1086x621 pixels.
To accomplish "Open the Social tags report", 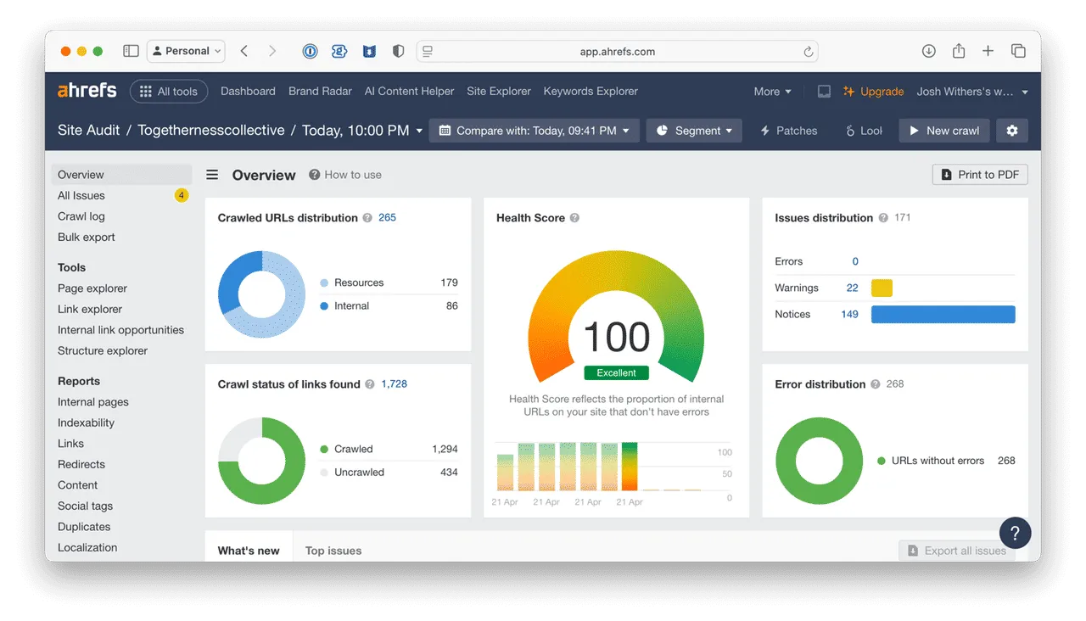I will pos(85,506).
